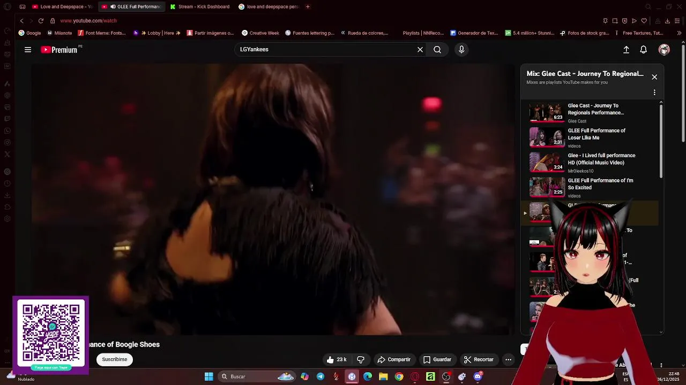Share the video via Compartir
686x385 pixels.
pos(394,360)
